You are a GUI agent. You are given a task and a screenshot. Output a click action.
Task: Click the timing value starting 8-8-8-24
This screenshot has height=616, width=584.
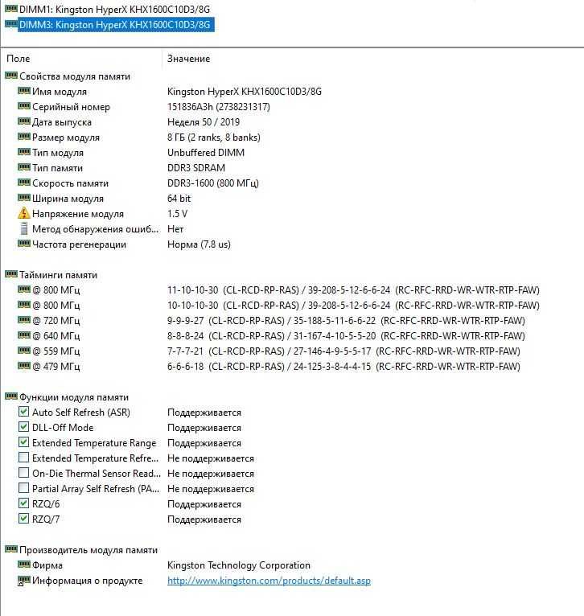coord(346,336)
